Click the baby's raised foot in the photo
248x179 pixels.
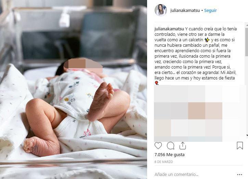click(101, 102)
